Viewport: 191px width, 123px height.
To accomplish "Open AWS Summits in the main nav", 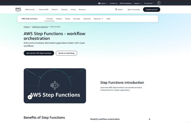I will [30, 10].
